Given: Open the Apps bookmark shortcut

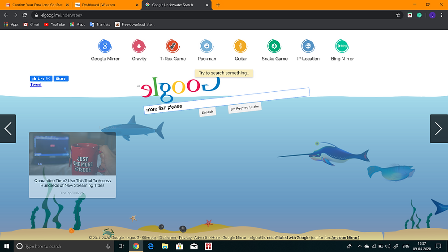Looking at the screenshot, I should click(12, 25).
